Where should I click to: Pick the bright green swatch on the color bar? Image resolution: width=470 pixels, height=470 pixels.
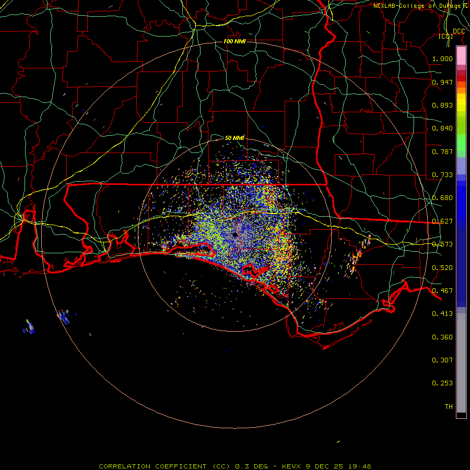pyautogui.click(x=461, y=143)
